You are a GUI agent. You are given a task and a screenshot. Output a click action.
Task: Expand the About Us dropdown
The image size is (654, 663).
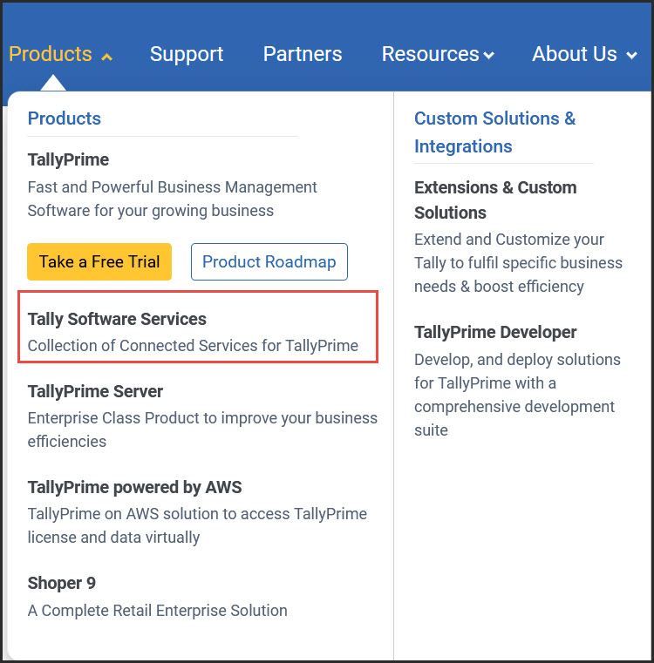[584, 54]
